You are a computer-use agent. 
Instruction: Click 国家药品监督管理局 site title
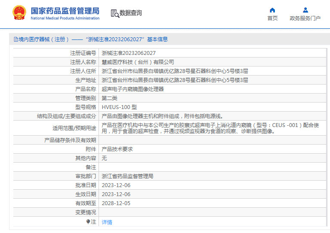tap(65, 11)
